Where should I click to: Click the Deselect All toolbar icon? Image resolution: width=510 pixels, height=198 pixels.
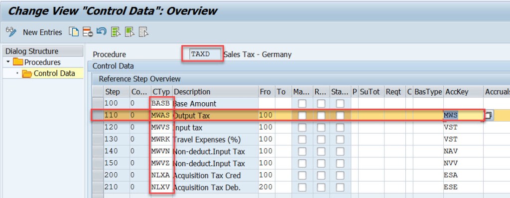point(143,32)
